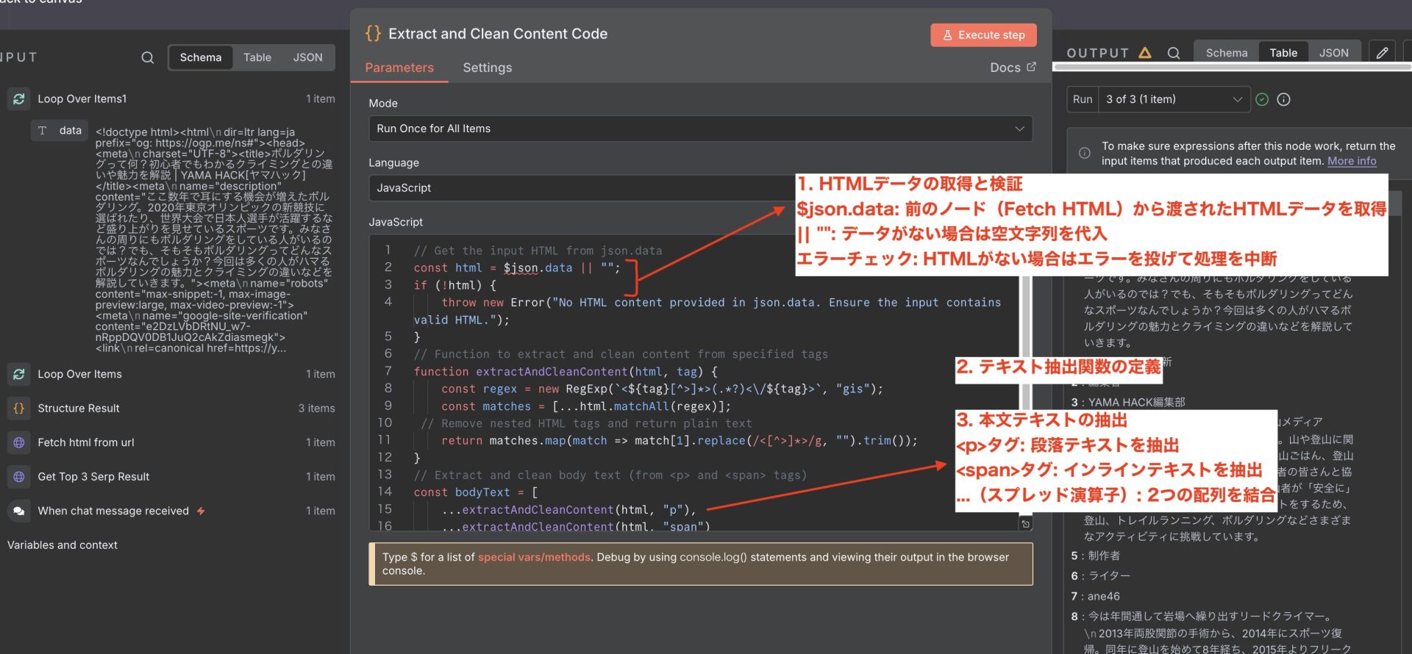Viewport: 1412px width, 654px height.
Task: Open the Mode dropdown
Action: point(699,129)
